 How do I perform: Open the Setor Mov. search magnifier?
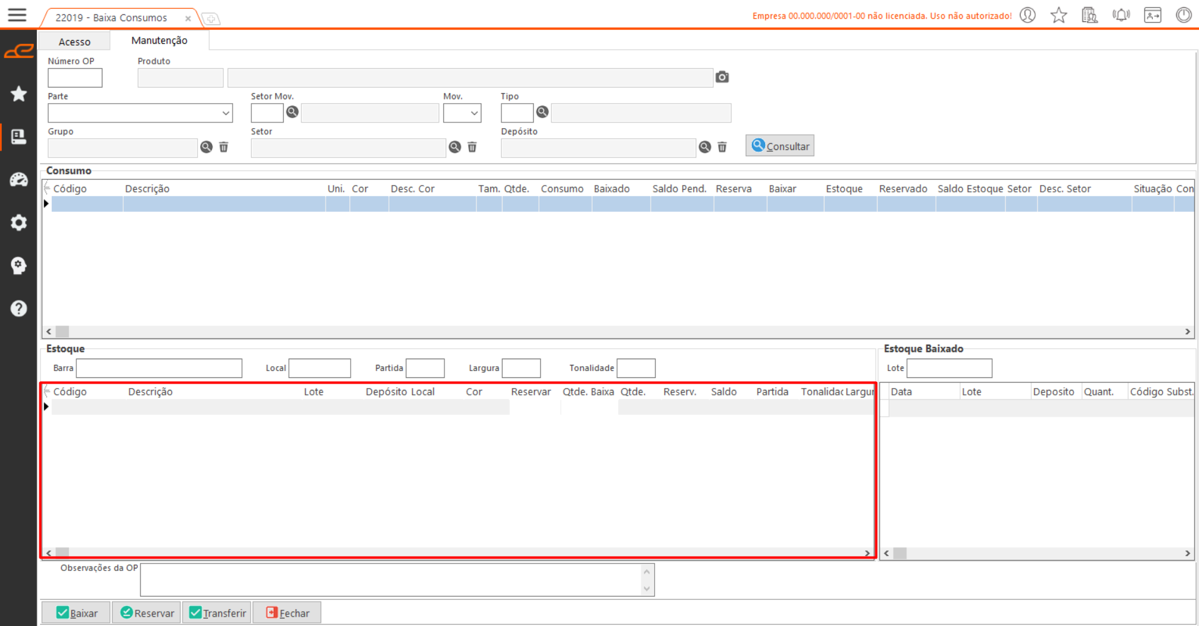(292, 112)
